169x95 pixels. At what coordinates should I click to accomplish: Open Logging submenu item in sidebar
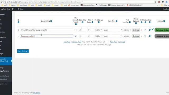[4, 79]
